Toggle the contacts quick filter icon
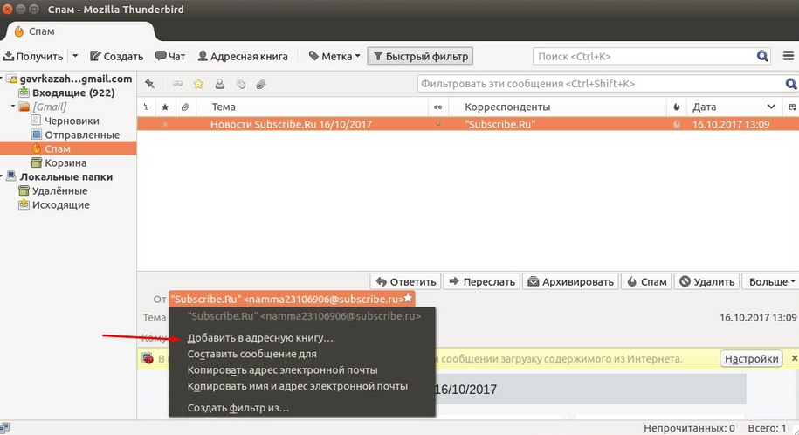 [220, 84]
